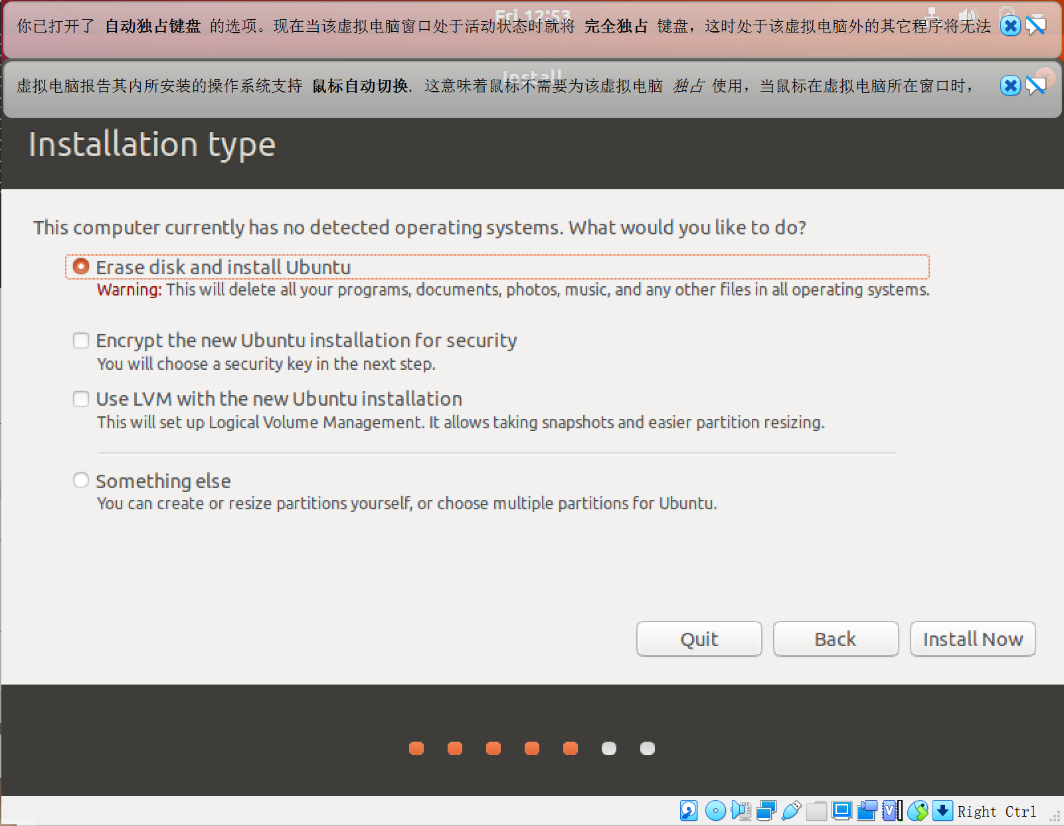Click the 鼠标自动切换 notification message text
The image size is (1064, 826).
[495, 86]
